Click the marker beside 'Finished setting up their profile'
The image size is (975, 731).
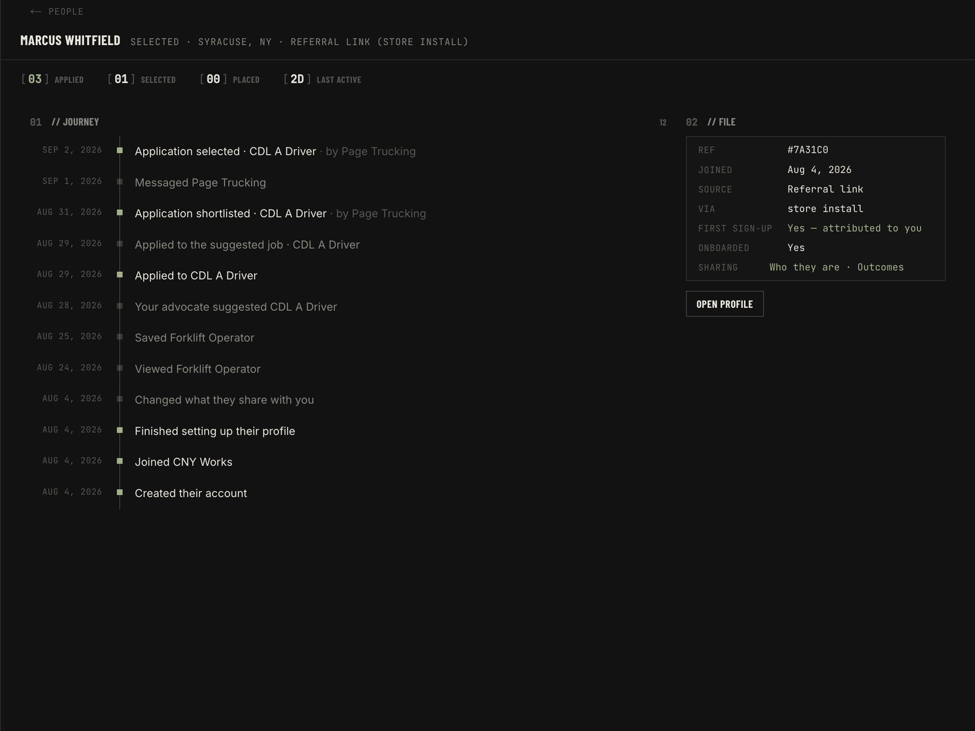pos(120,430)
